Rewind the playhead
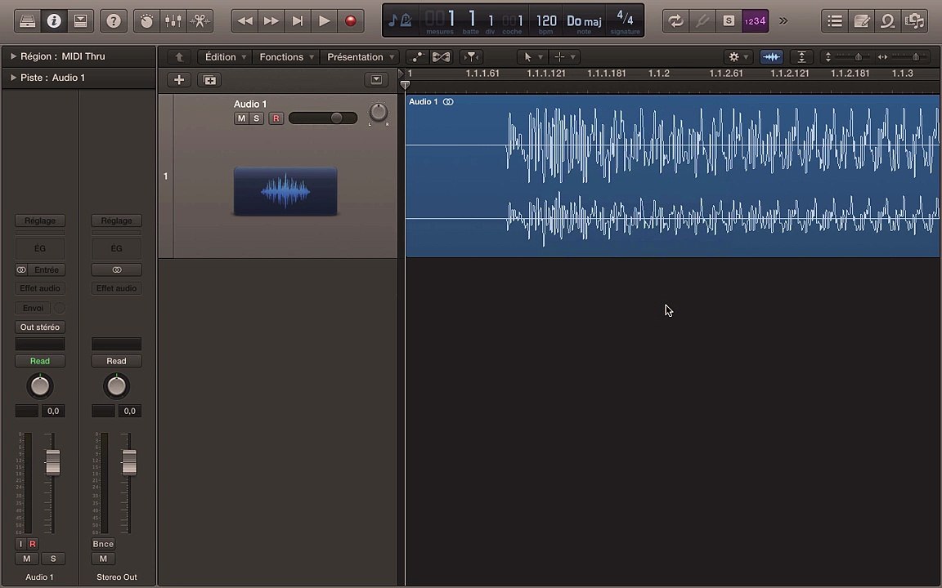 pos(244,21)
